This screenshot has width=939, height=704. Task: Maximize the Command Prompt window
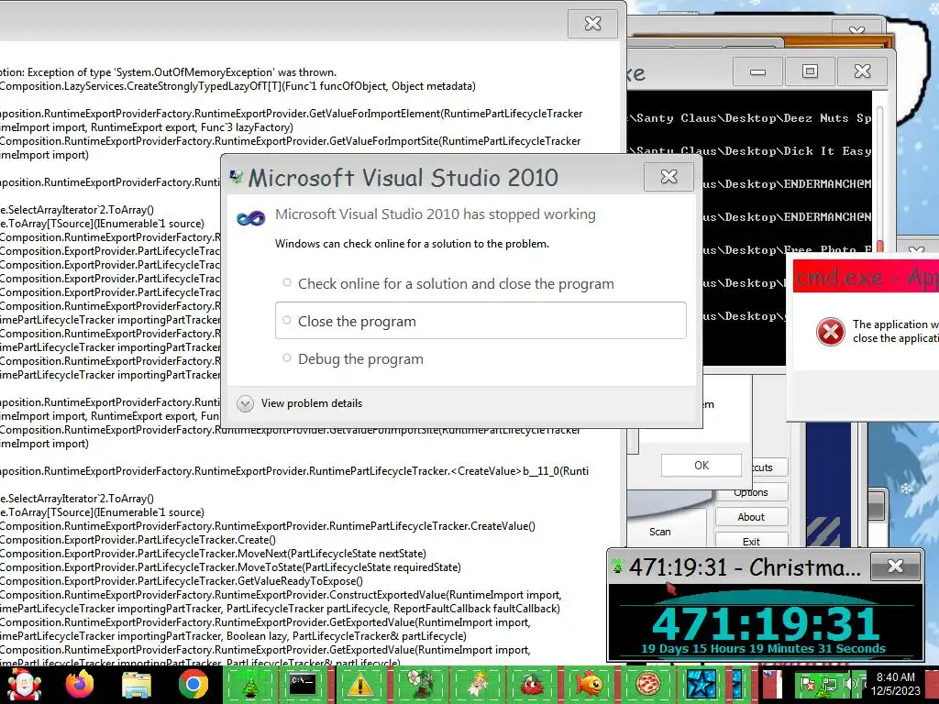tap(810, 71)
